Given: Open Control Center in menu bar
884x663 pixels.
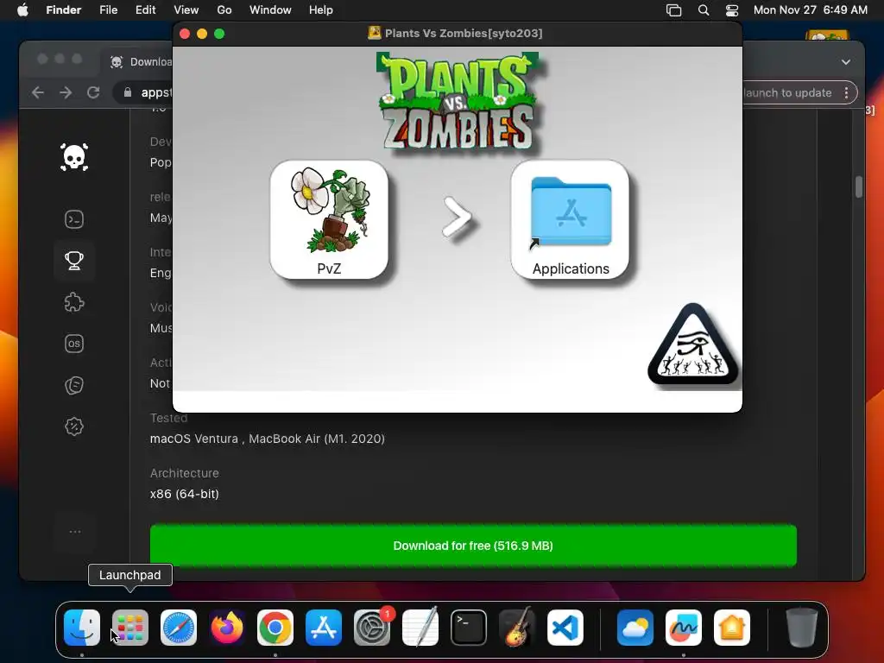Looking at the screenshot, I should (x=732, y=10).
